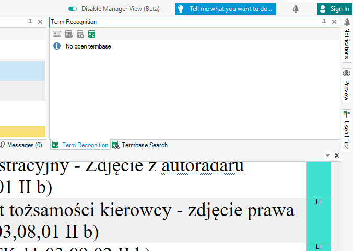Image resolution: width=353 pixels, height=251 pixels.
Task: Open the Notifications side tab
Action: pyautogui.click(x=347, y=40)
